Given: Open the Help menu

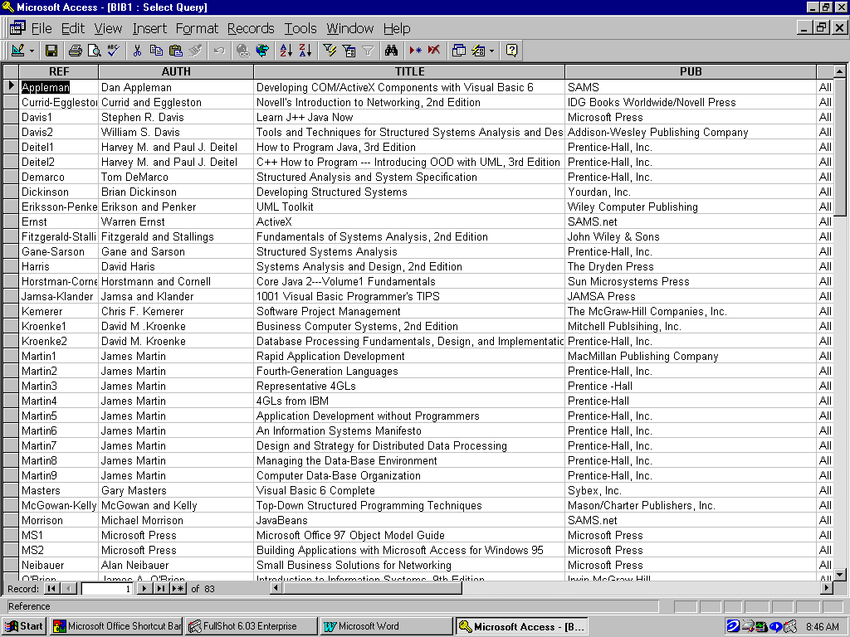Looking at the screenshot, I should coord(397,28).
